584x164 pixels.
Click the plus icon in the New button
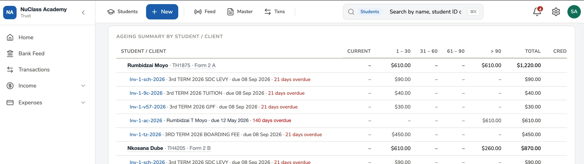click(154, 12)
